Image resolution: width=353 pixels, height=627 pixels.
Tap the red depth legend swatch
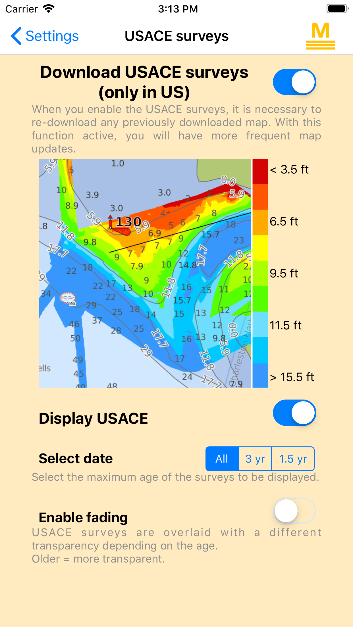(260, 172)
